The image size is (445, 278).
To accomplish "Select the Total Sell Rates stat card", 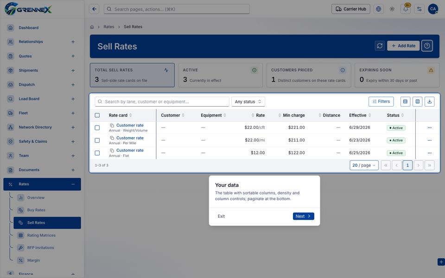I will [132, 75].
